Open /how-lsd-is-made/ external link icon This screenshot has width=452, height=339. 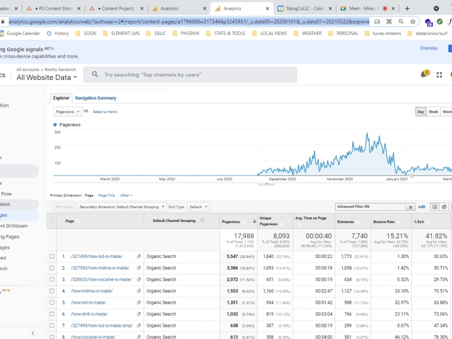(x=139, y=302)
